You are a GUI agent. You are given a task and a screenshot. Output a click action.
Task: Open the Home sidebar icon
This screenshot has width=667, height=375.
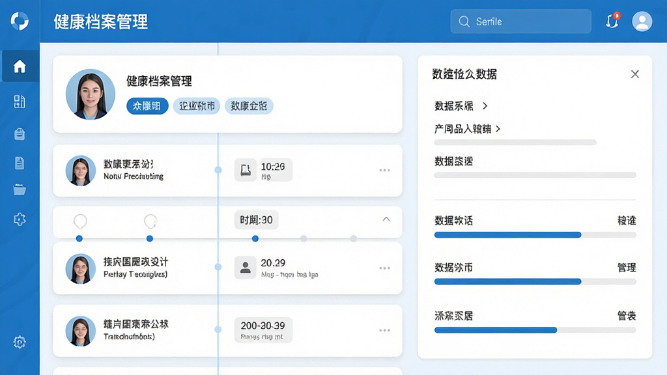(x=20, y=66)
